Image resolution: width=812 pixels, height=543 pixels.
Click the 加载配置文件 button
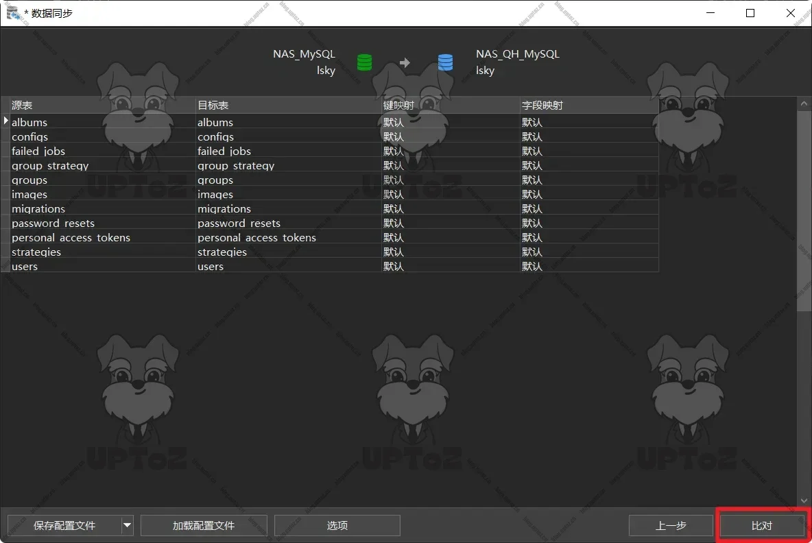(204, 525)
